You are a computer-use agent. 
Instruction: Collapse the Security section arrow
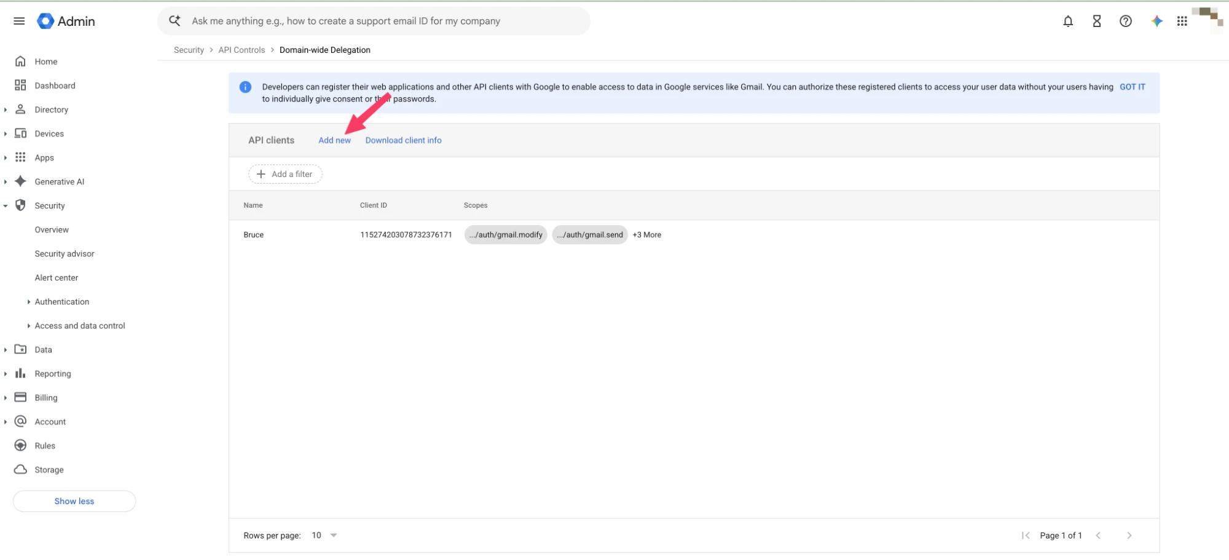[6, 206]
